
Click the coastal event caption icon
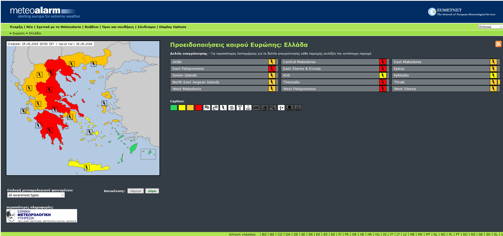click(256, 108)
